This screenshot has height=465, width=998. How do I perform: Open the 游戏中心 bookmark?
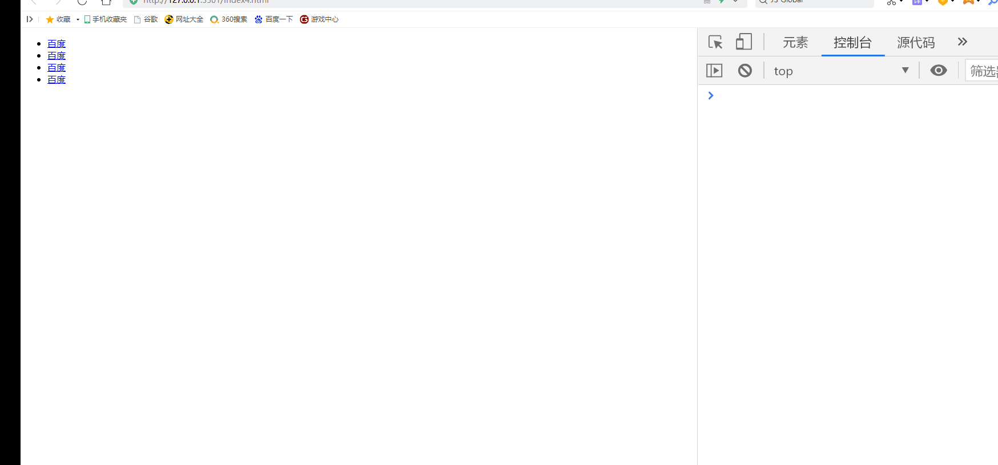tap(319, 19)
